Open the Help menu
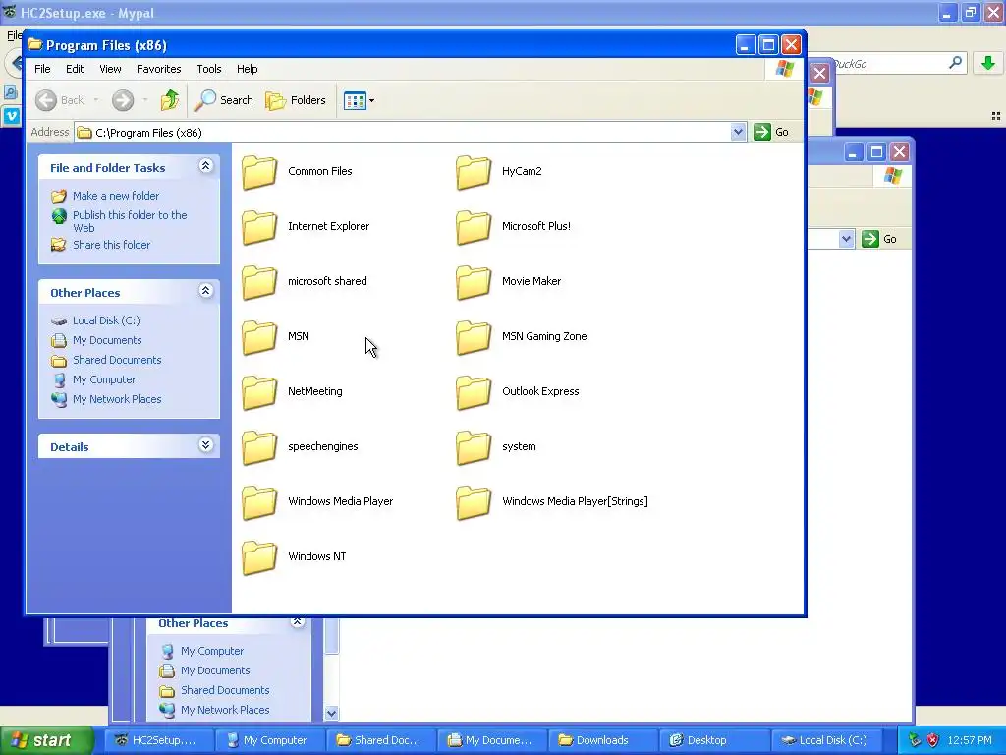 247,69
